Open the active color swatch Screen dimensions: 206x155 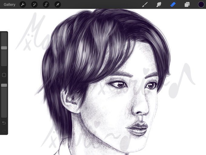(201, 5)
